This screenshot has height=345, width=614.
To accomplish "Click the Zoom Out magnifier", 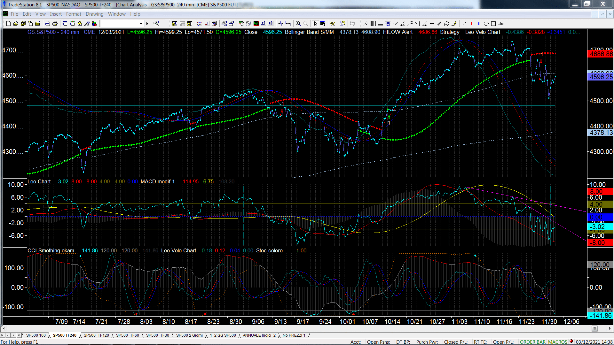I will [x=305, y=24].
